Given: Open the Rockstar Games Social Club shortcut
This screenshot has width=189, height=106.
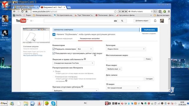Looking at the screenshot, I should [x=5, y=35].
